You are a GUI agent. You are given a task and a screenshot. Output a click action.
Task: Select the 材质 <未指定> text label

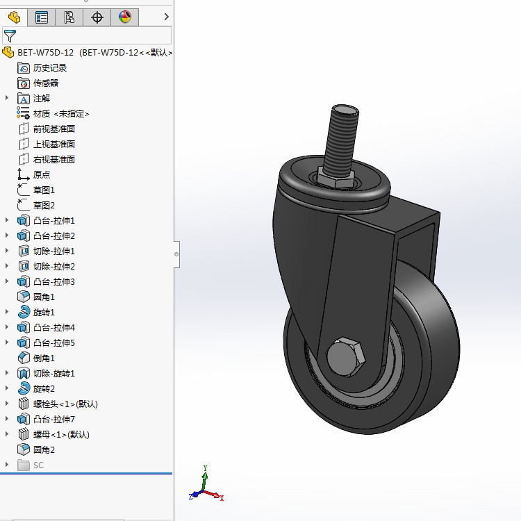click(x=61, y=114)
